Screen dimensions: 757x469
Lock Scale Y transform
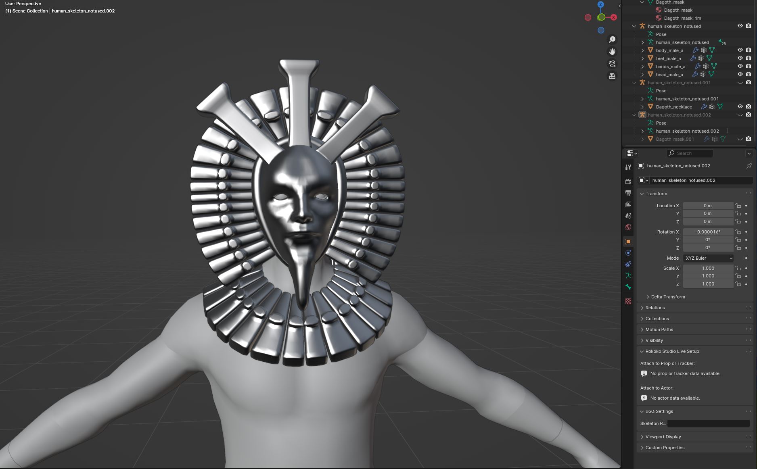point(738,276)
